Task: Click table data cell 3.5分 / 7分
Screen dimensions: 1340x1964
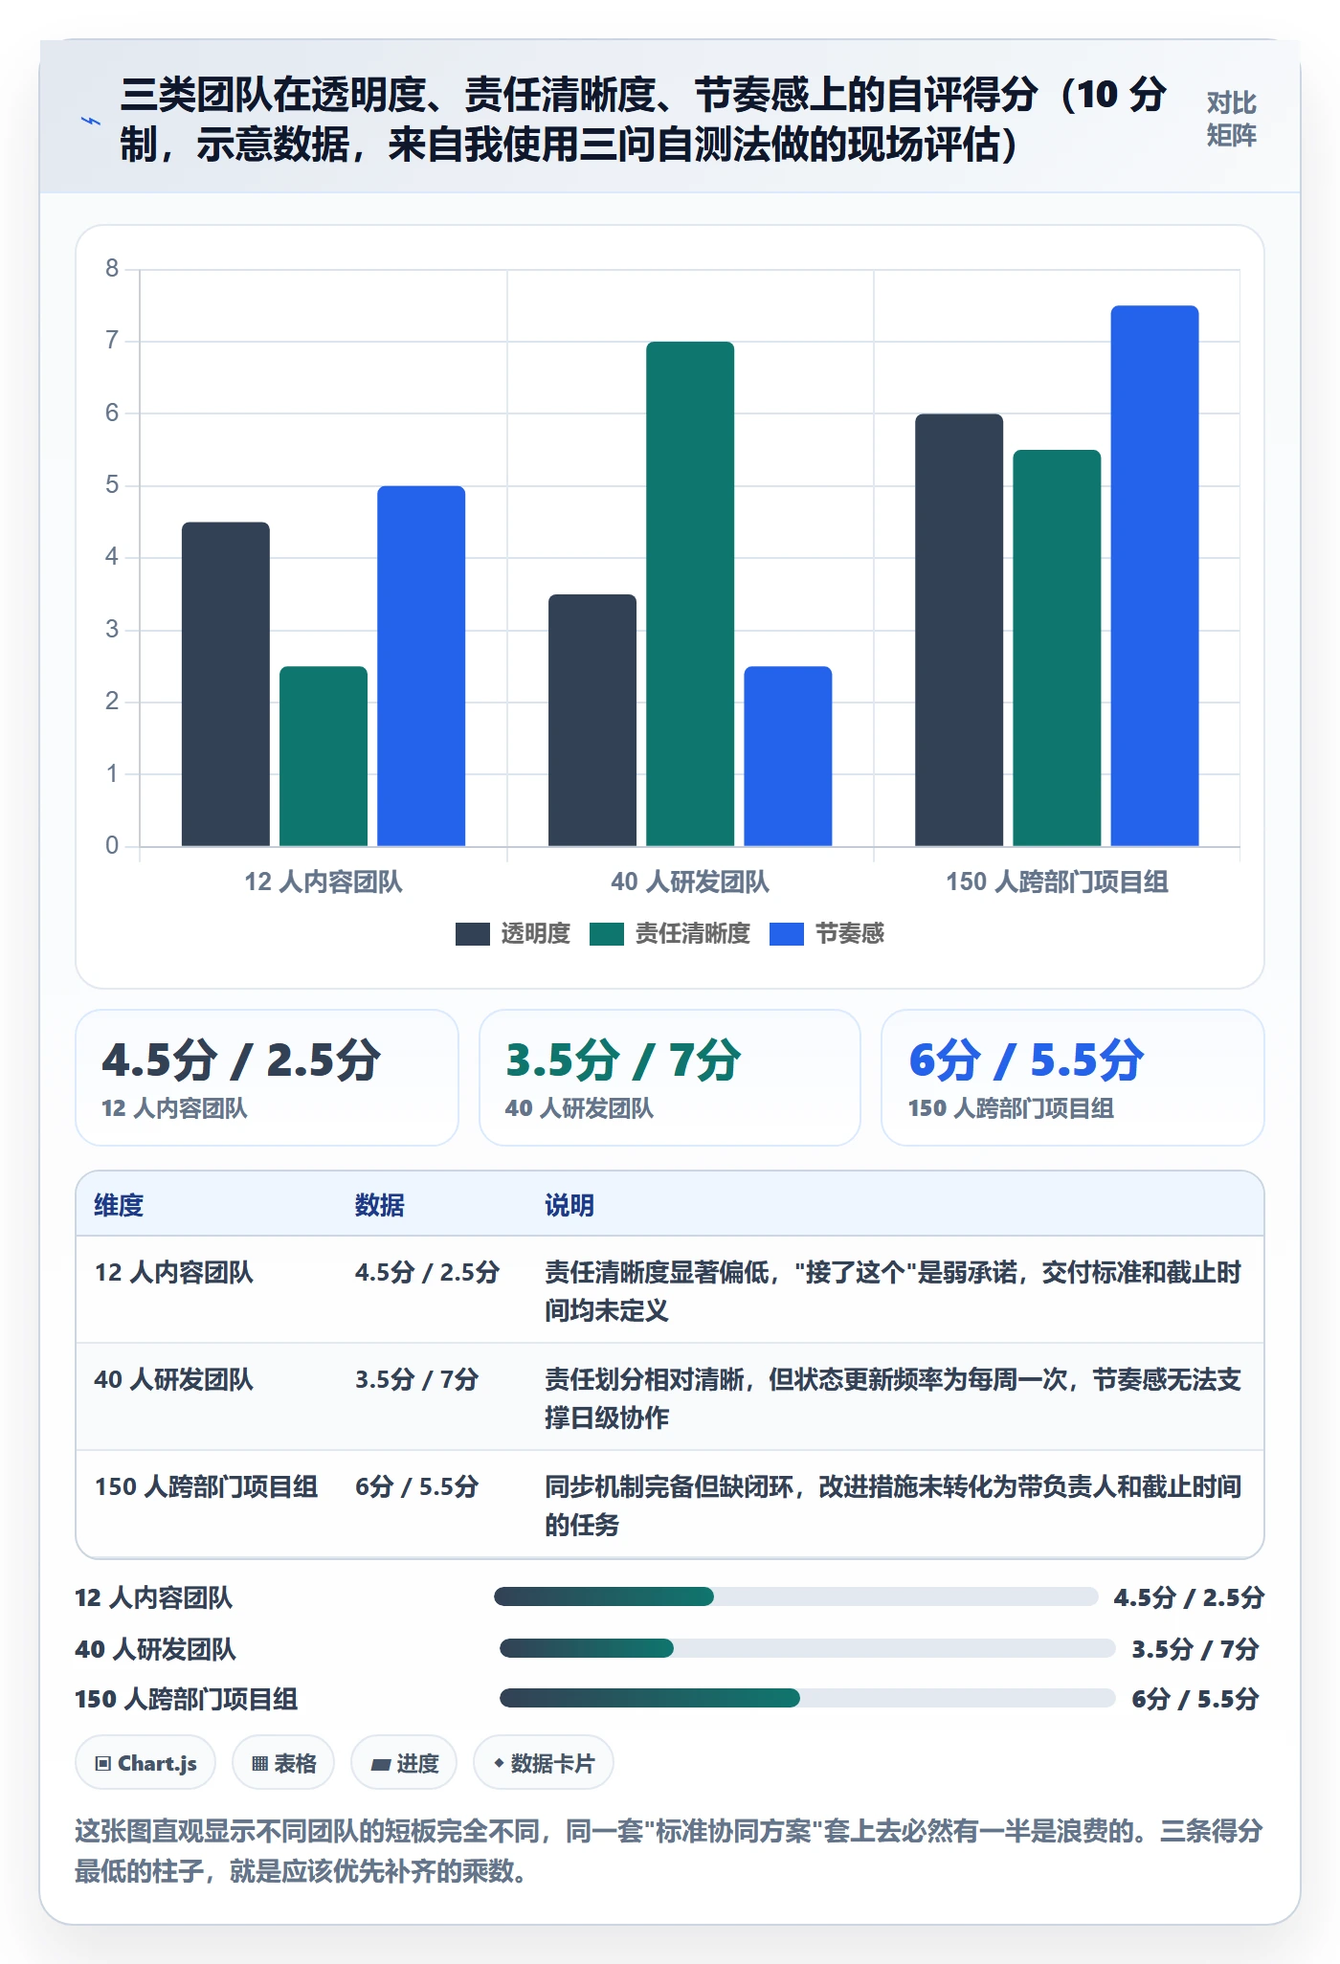Action: (416, 1380)
